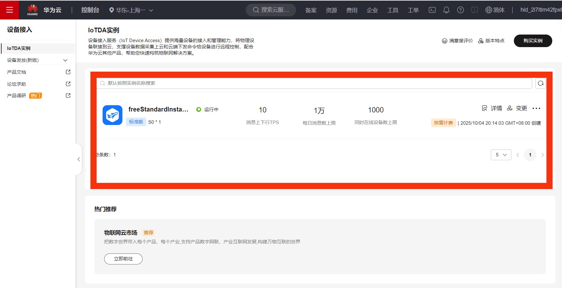Open the 工具 menu
The width and height of the screenshot is (562, 288).
[x=393, y=10]
